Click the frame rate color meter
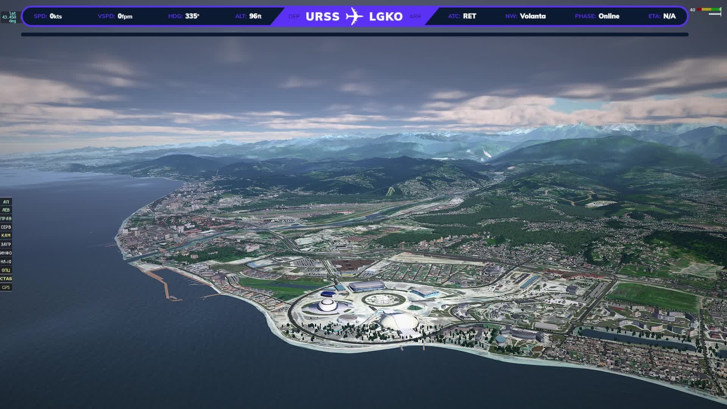Viewport: 727px width, 409px height. point(709,9)
